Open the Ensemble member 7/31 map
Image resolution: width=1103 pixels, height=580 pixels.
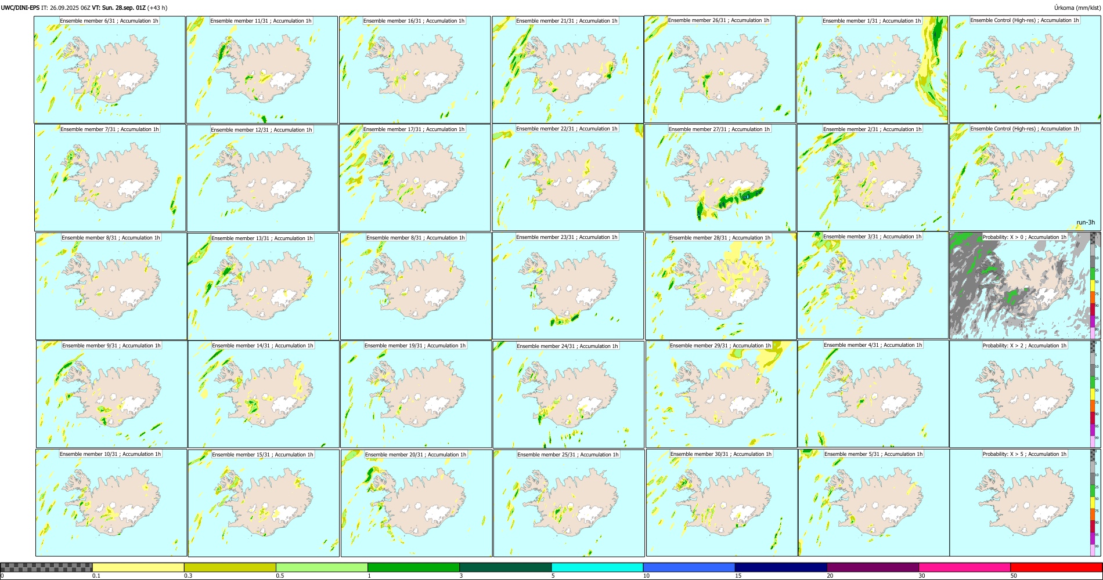pyautogui.click(x=110, y=177)
